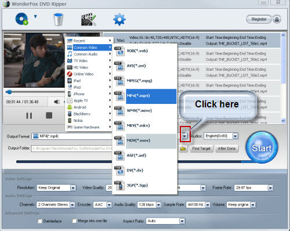The height and width of the screenshot is (231, 290).
Task: Open the HD Video category
Action: 89,67
